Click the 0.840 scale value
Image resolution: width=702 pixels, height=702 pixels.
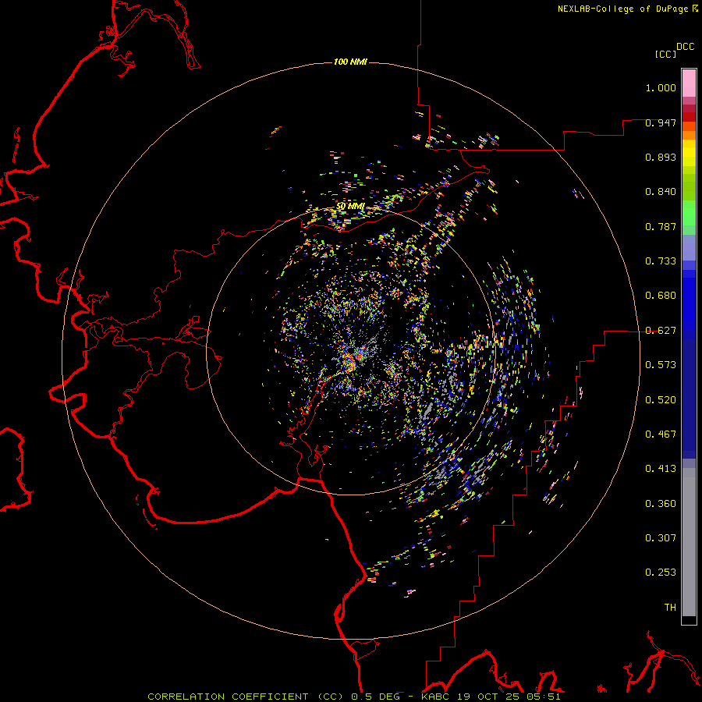coord(661,192)
